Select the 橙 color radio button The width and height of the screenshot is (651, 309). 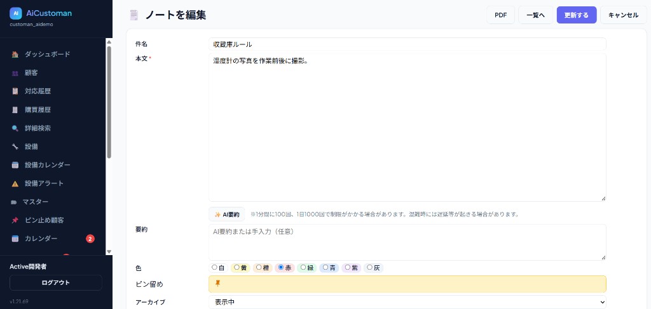[x=259, y=268]
